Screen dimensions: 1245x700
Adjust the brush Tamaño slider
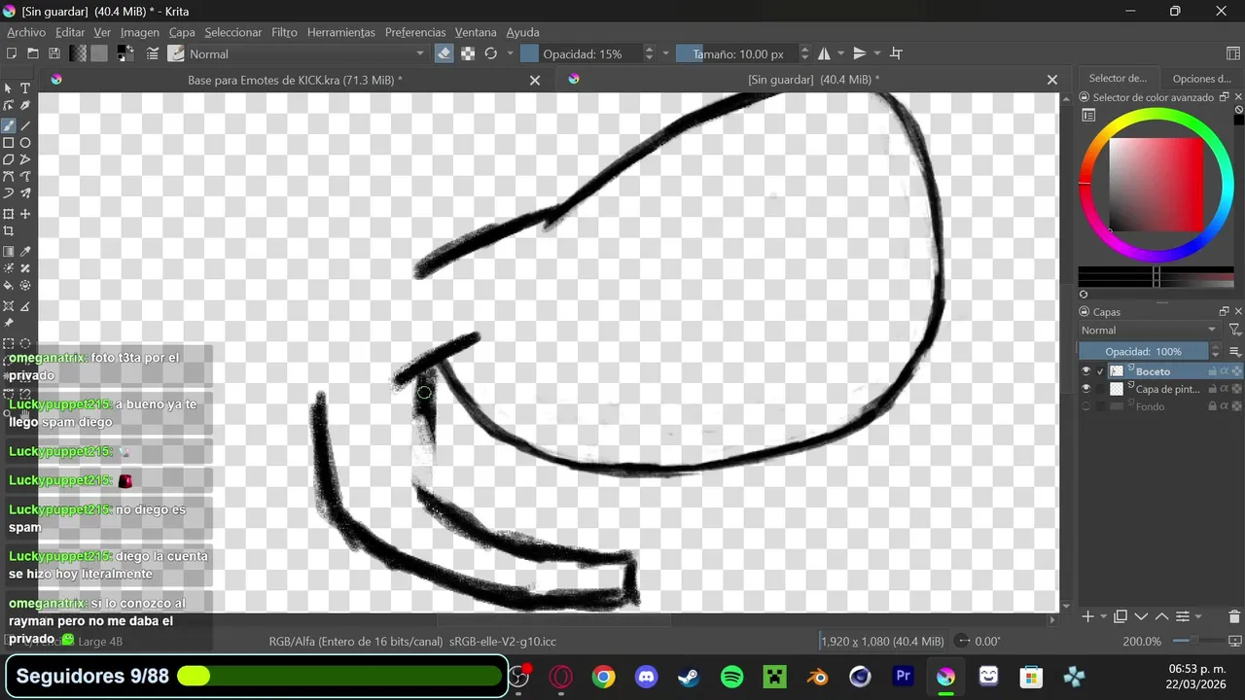point(736,53)
